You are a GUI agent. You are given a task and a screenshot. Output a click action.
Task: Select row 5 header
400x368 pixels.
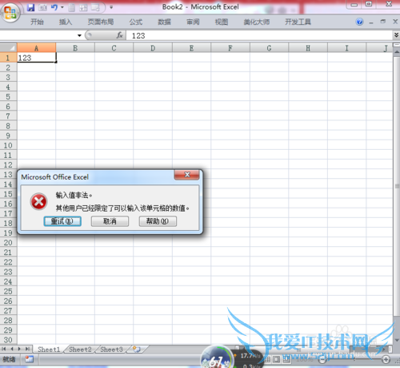[x=8, y=97]
